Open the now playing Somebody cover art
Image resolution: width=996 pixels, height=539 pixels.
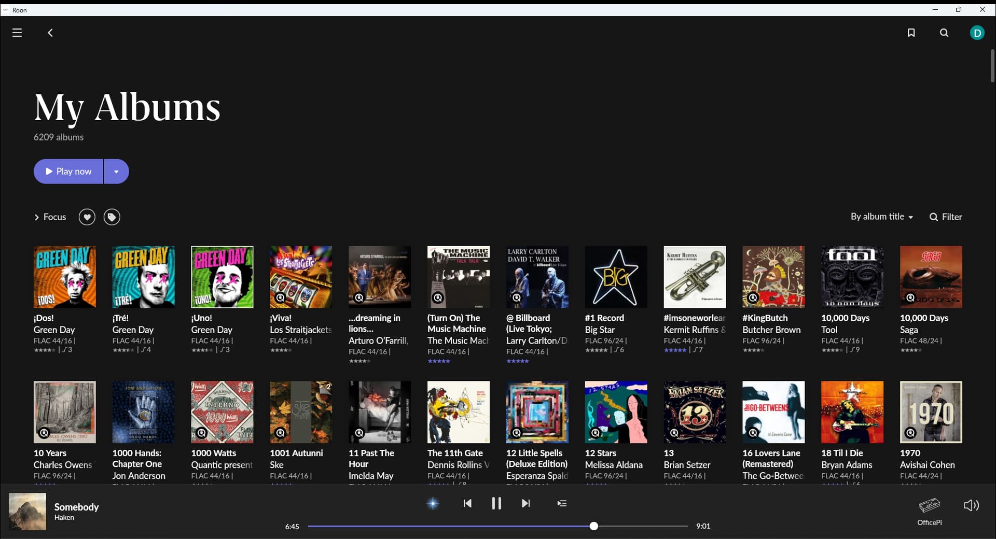pos(27,512)
